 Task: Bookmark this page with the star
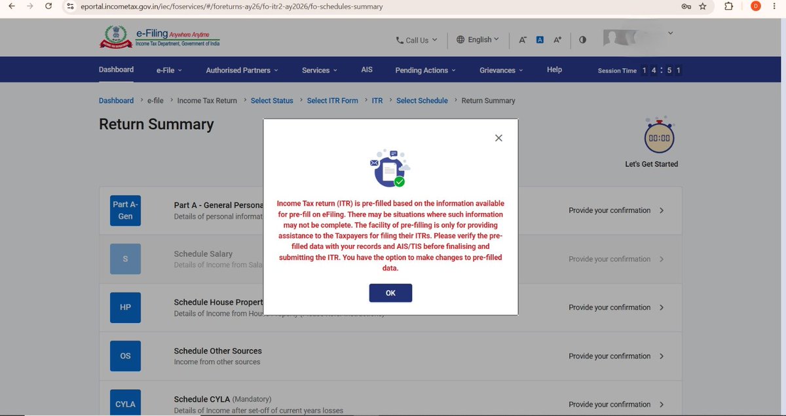coord(703,7)
